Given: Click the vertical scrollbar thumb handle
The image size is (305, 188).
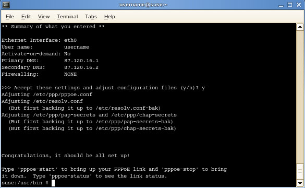Looking at the screenshot, I should [x=300, y=171].
